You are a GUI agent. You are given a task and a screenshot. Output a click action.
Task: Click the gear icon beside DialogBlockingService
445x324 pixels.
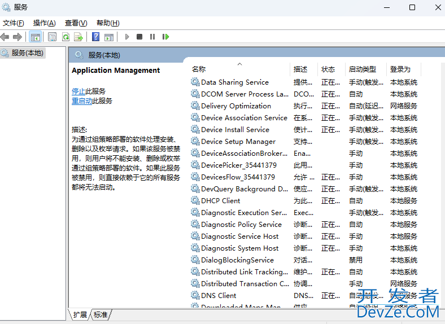click(195, 260)
